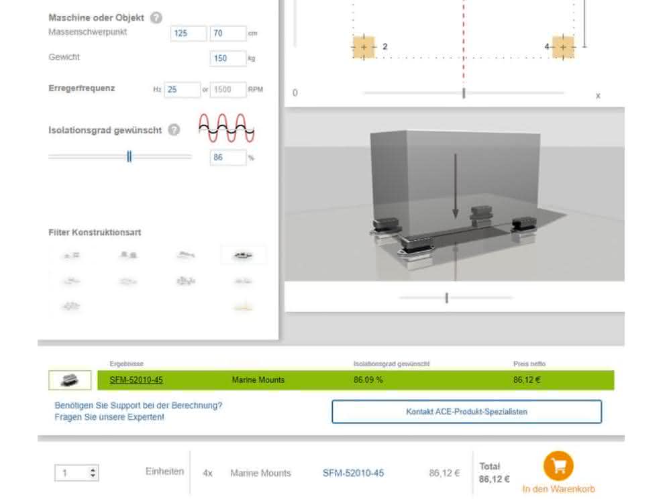Open SFM-52010-45 link in cart summary
Screen dimensions: 671x503
[x=353, y=473]
